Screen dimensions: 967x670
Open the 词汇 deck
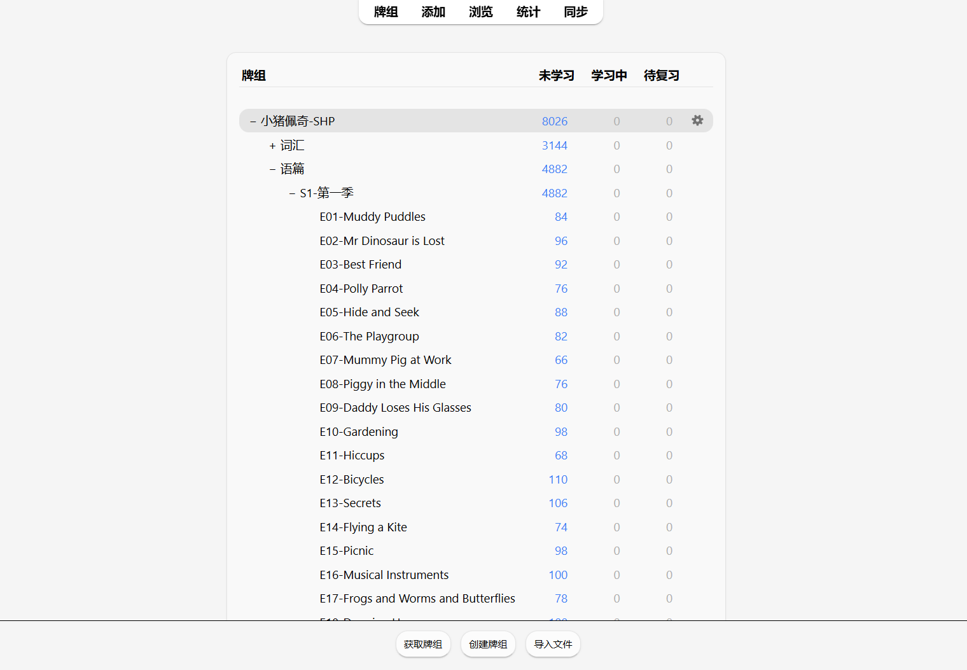292,146
